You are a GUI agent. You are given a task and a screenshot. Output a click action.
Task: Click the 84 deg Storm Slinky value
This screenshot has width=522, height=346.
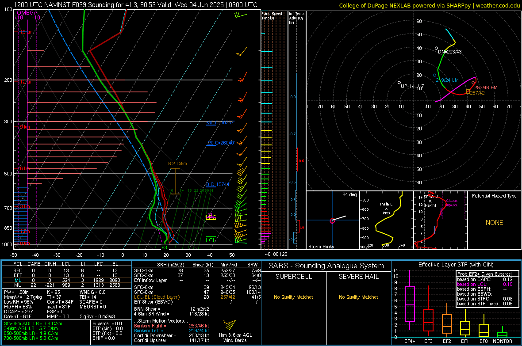click(349, 194)
